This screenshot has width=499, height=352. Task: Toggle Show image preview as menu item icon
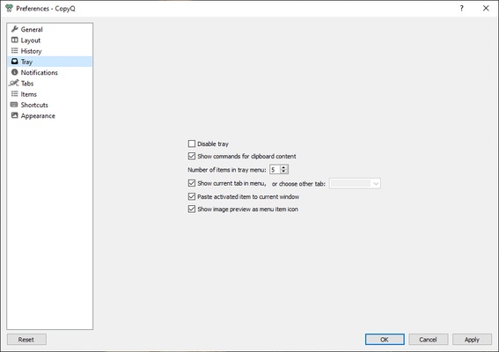(192, 209)
